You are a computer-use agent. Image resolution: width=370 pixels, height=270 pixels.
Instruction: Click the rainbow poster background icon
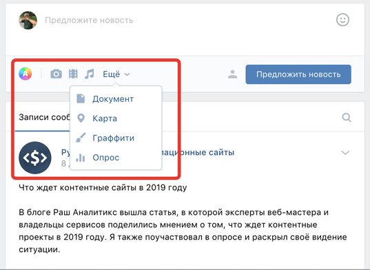coord(25,74)
